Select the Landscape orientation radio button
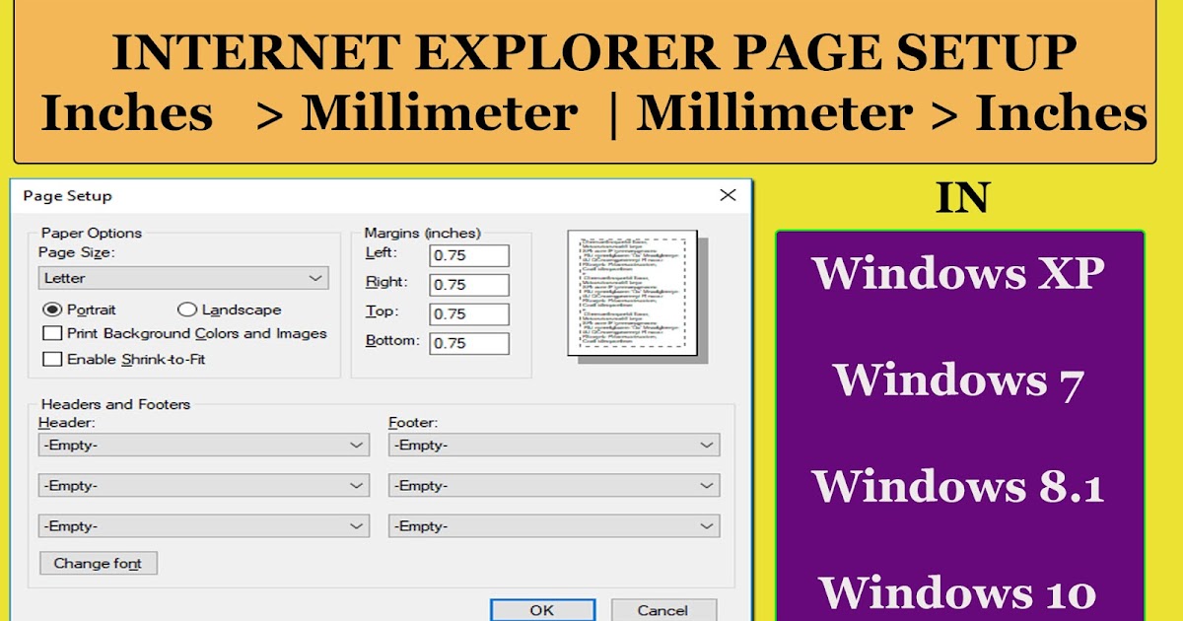 click(186, 309)
